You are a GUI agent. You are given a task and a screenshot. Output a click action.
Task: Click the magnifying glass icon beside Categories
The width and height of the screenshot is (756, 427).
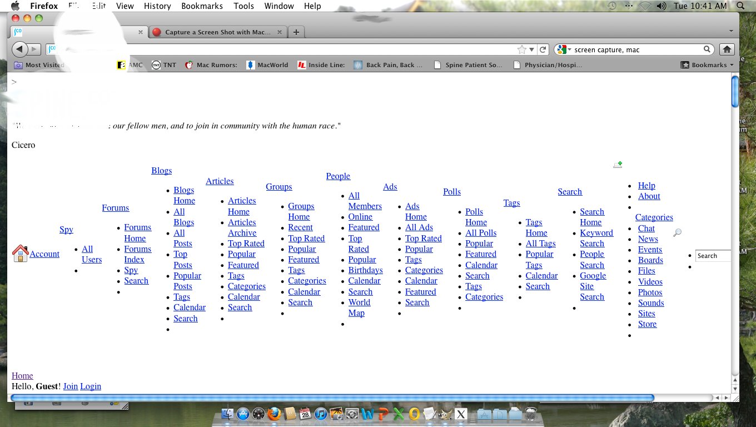pos(677,233)
